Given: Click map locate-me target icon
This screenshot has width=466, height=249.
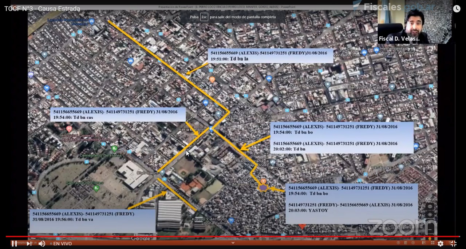Looking at the screenshot, I should (430, 215).
